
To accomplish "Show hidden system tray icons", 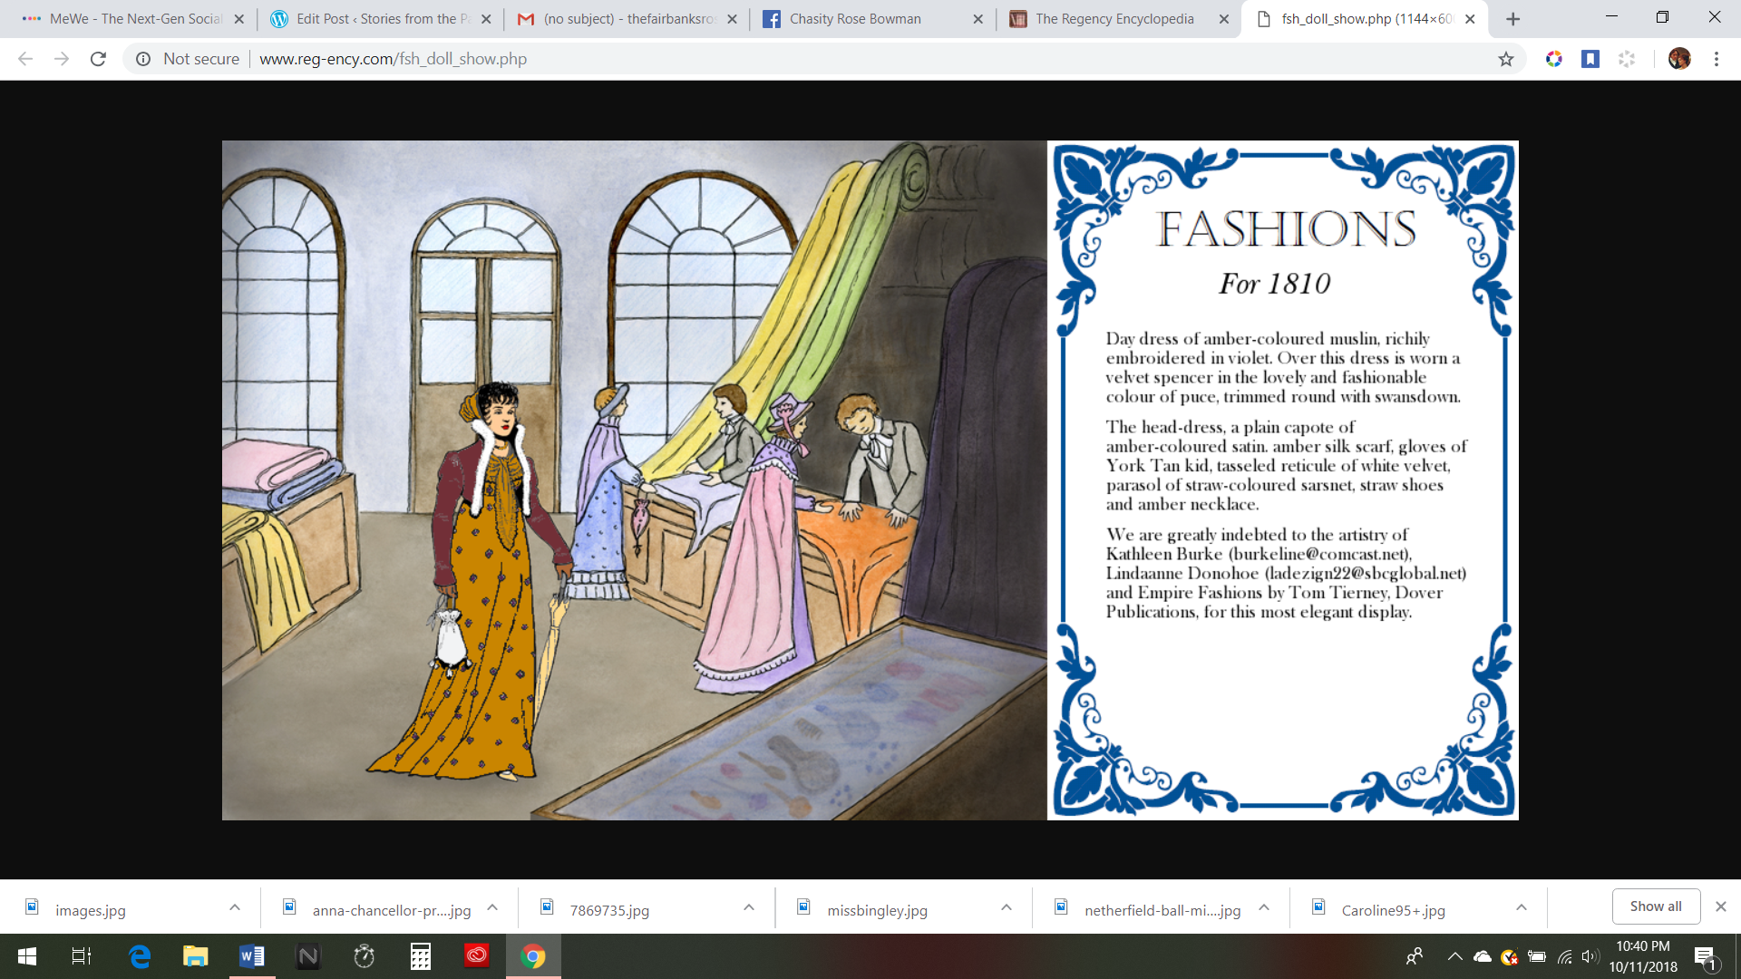I will pos(1454,956).
